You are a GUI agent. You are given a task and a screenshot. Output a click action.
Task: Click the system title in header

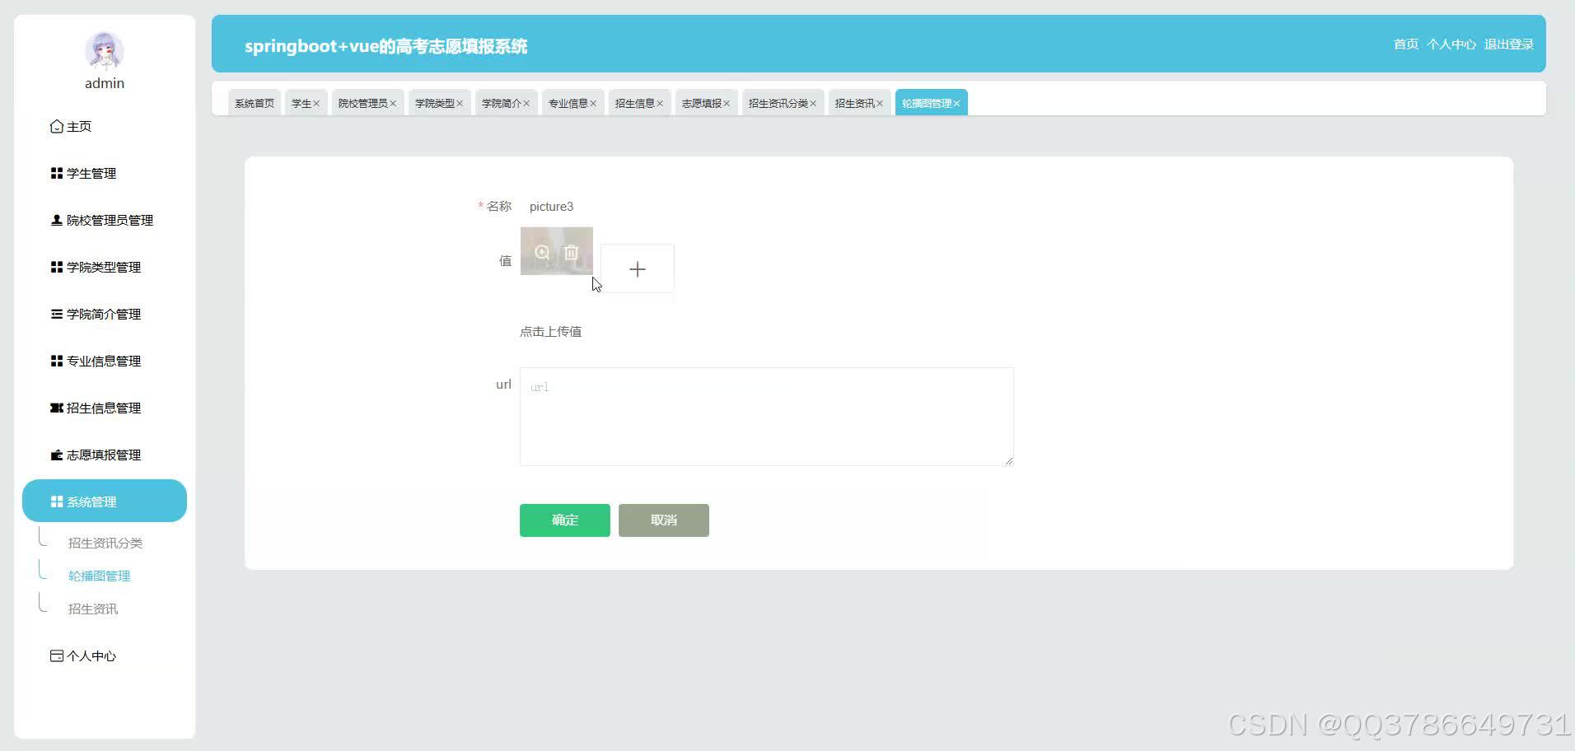pyautogui.click(x=386, y=46)
